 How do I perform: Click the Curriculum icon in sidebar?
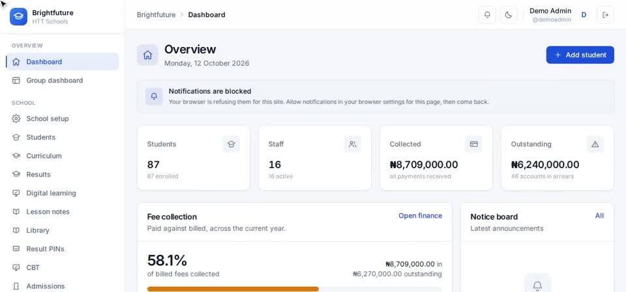[16, 156]
